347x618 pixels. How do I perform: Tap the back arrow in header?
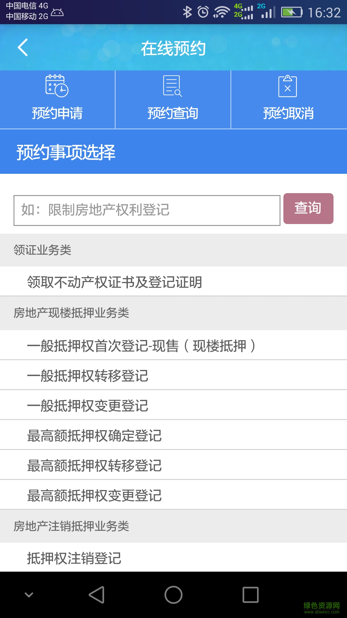[23, 48]
